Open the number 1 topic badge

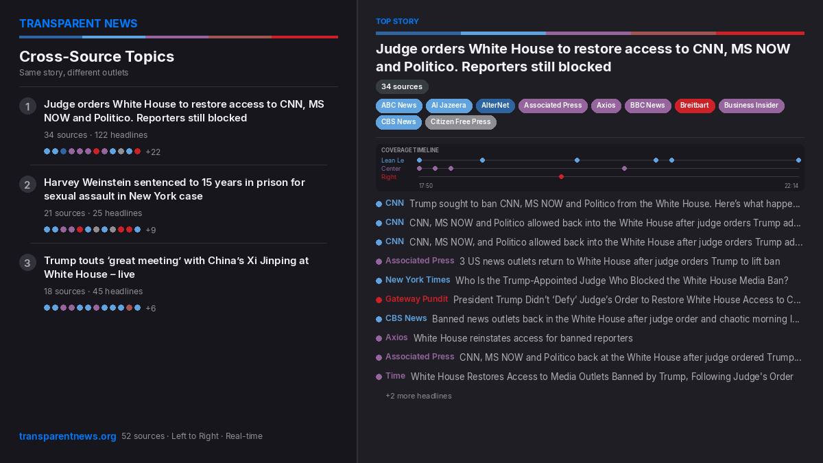tap(27, 106)
